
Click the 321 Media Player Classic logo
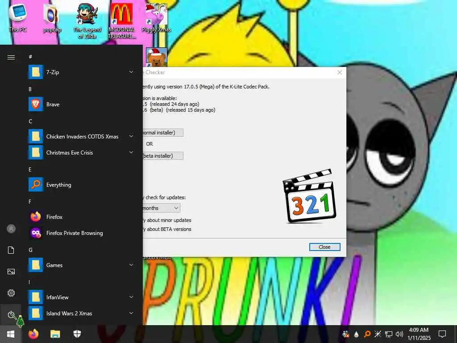point(309,197)
